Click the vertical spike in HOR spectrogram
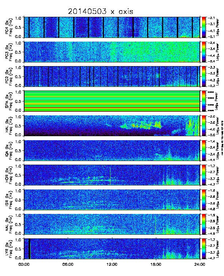Screen dimensions: 224x276 (110, 176)
